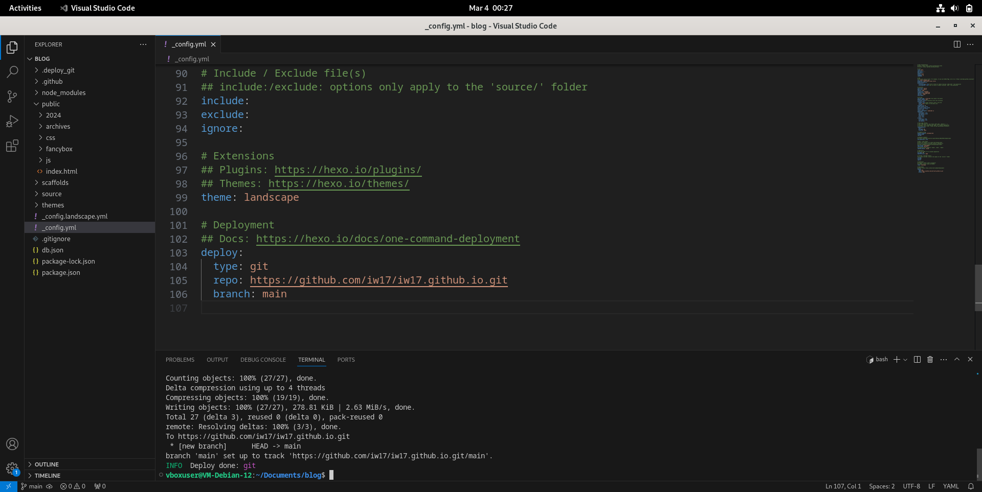Viewport: 982px width, 492px height.
Task: Click the remote window indicator in status bar
Action: click(9, 486)
